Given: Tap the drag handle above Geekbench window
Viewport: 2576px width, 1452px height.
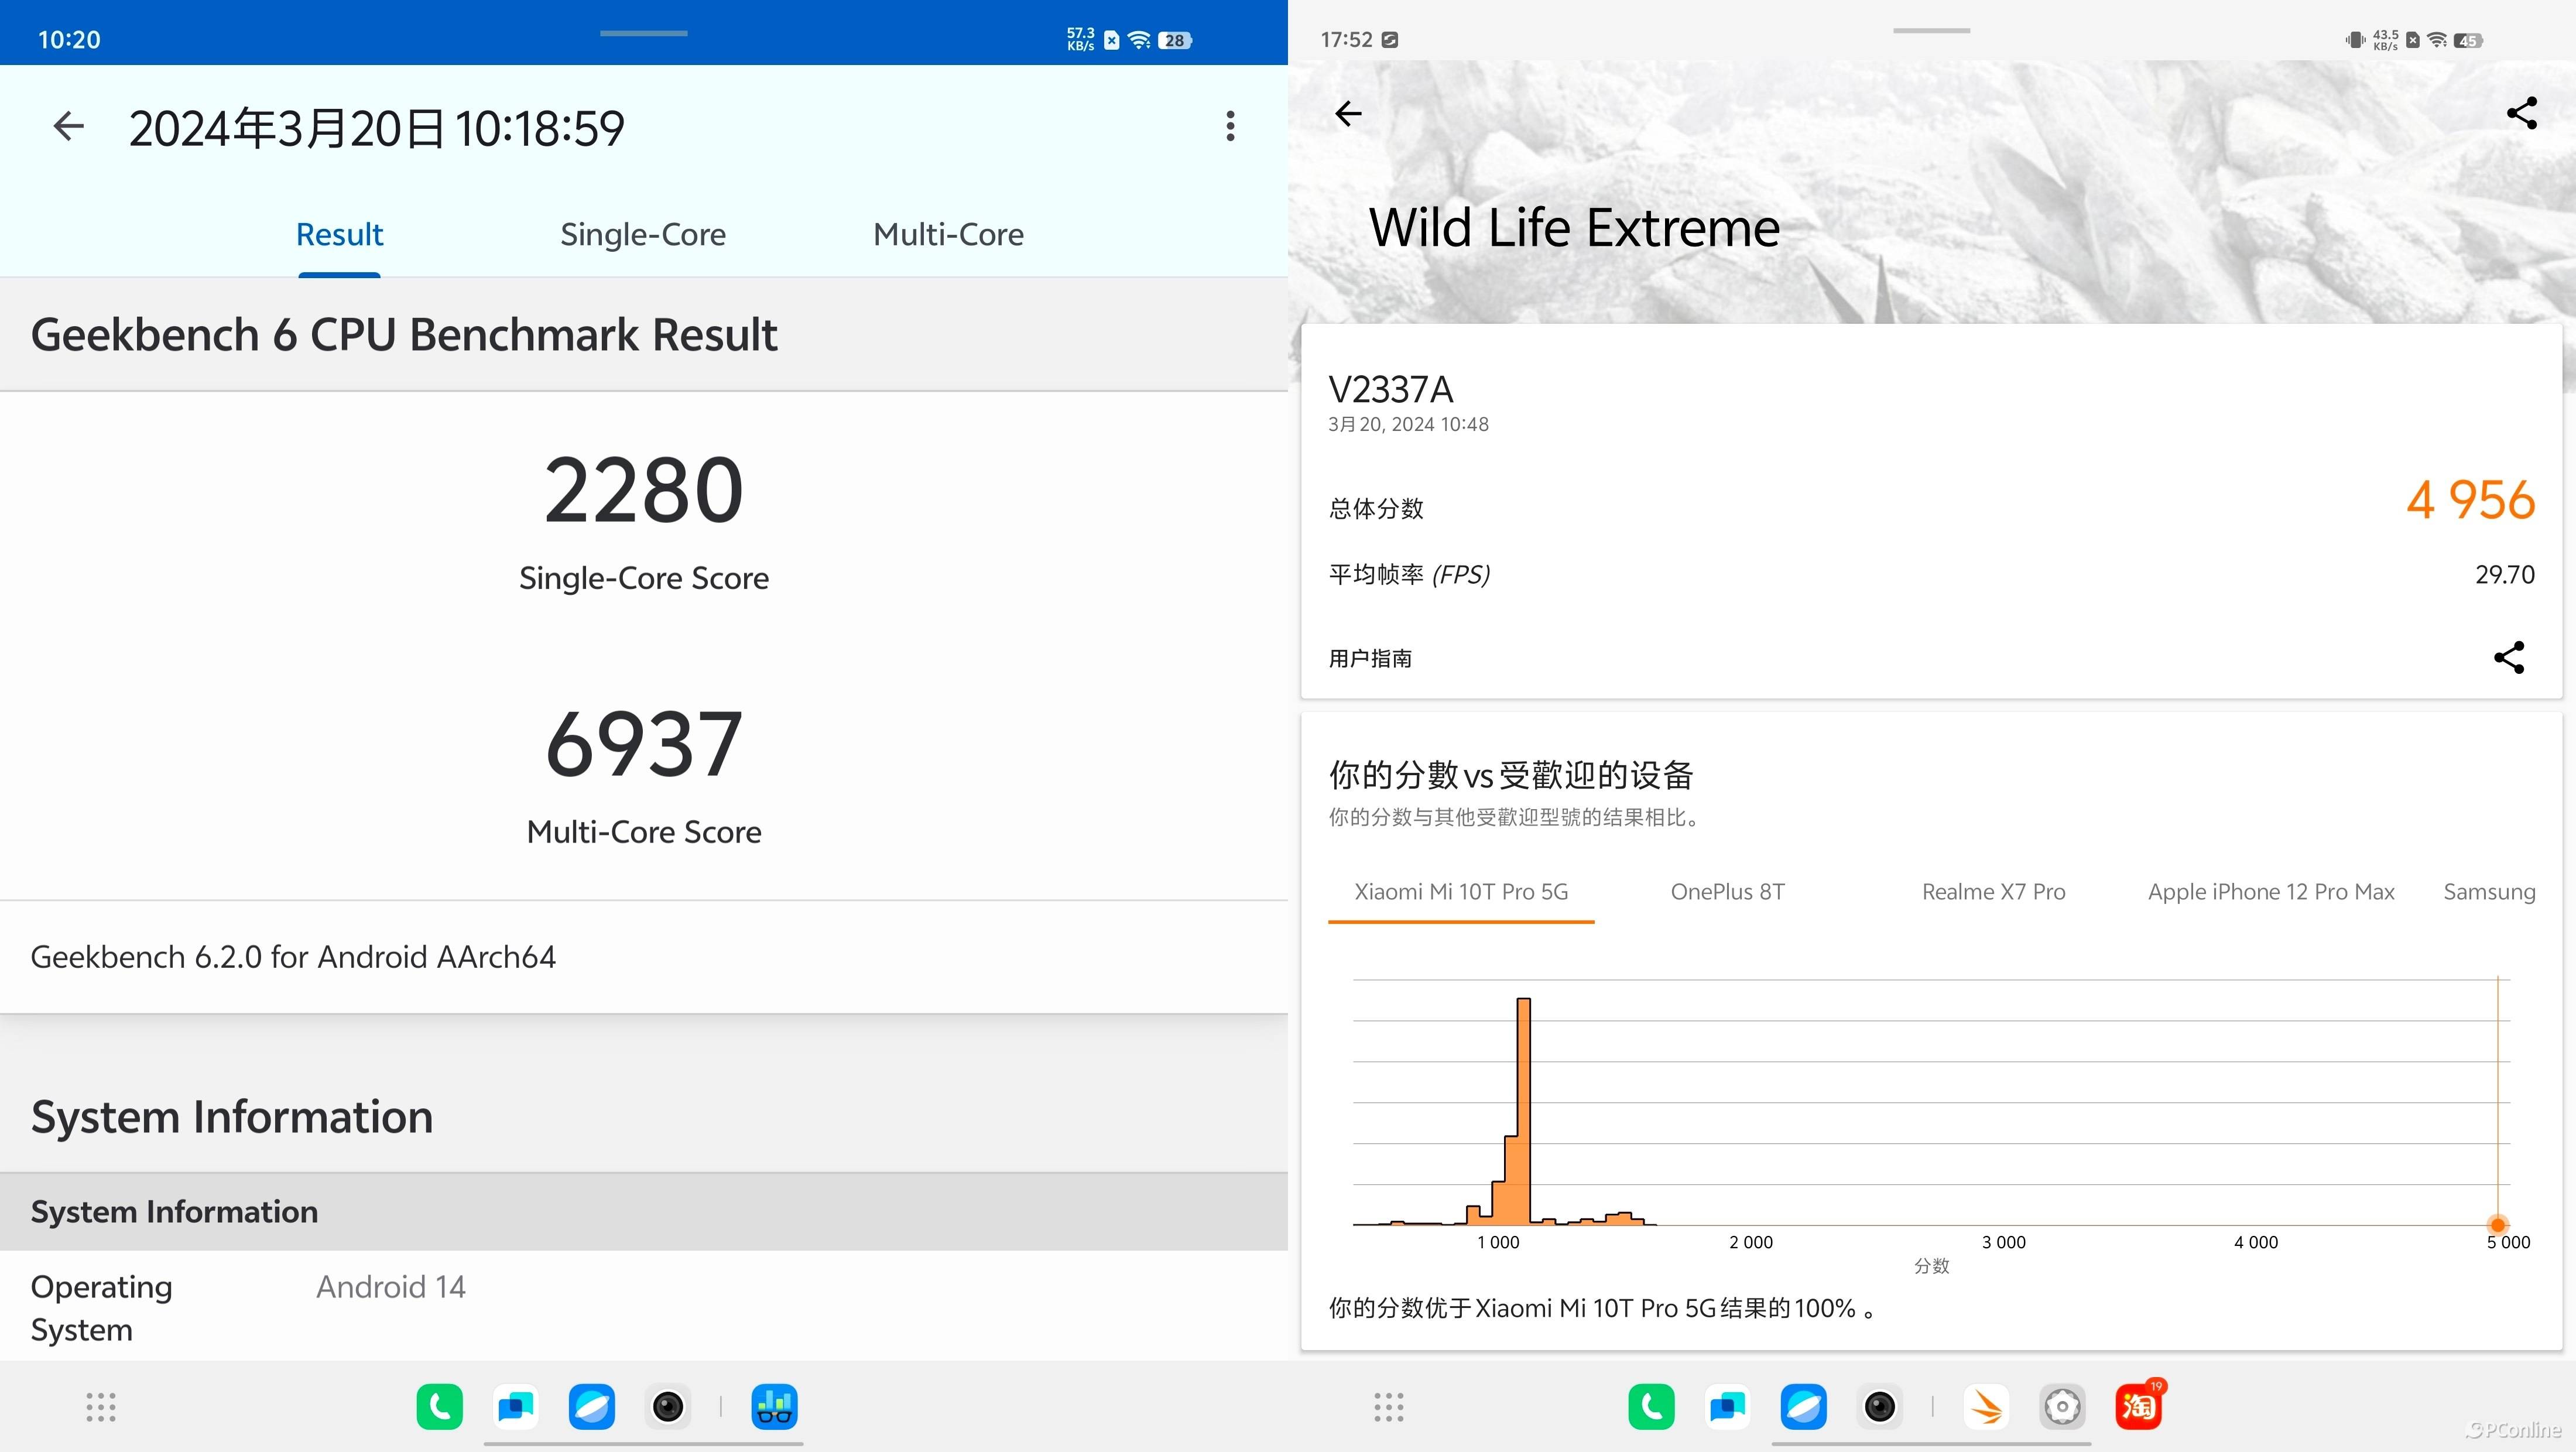Looking at the screenshot, I should tap(643, 33).
